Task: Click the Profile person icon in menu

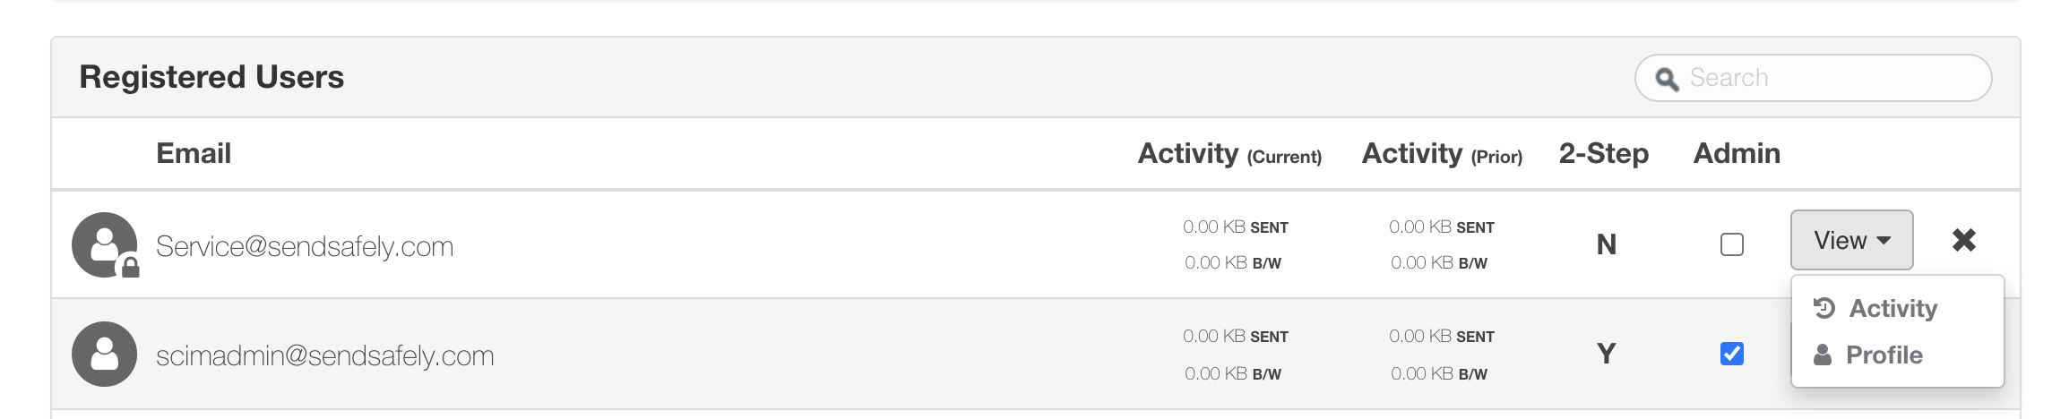Action: point(1823,355)
